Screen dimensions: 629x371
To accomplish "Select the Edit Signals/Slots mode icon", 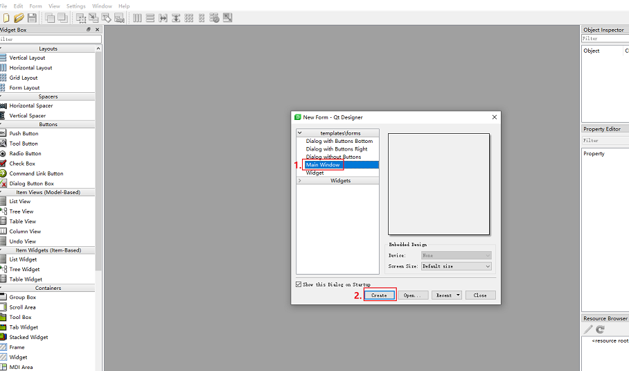I will [x=94, y=18].
